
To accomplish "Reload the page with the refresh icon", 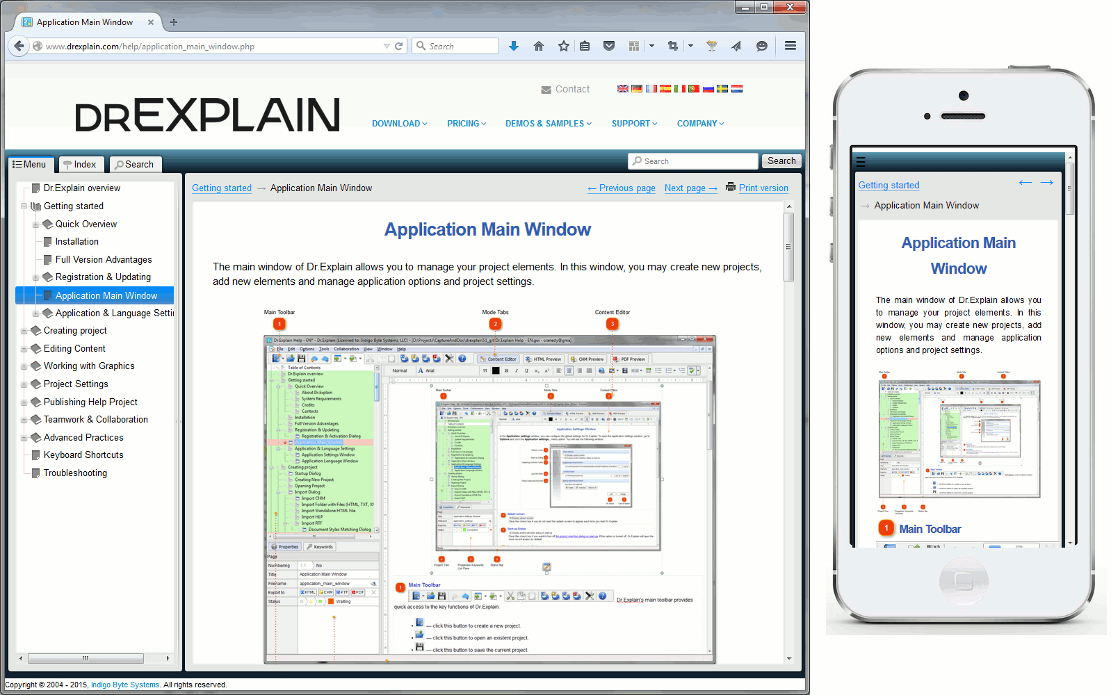I will [x=399, y=46].
